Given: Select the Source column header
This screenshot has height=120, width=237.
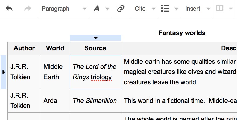Looking at the screenshot, I should [x=95, y=48].
